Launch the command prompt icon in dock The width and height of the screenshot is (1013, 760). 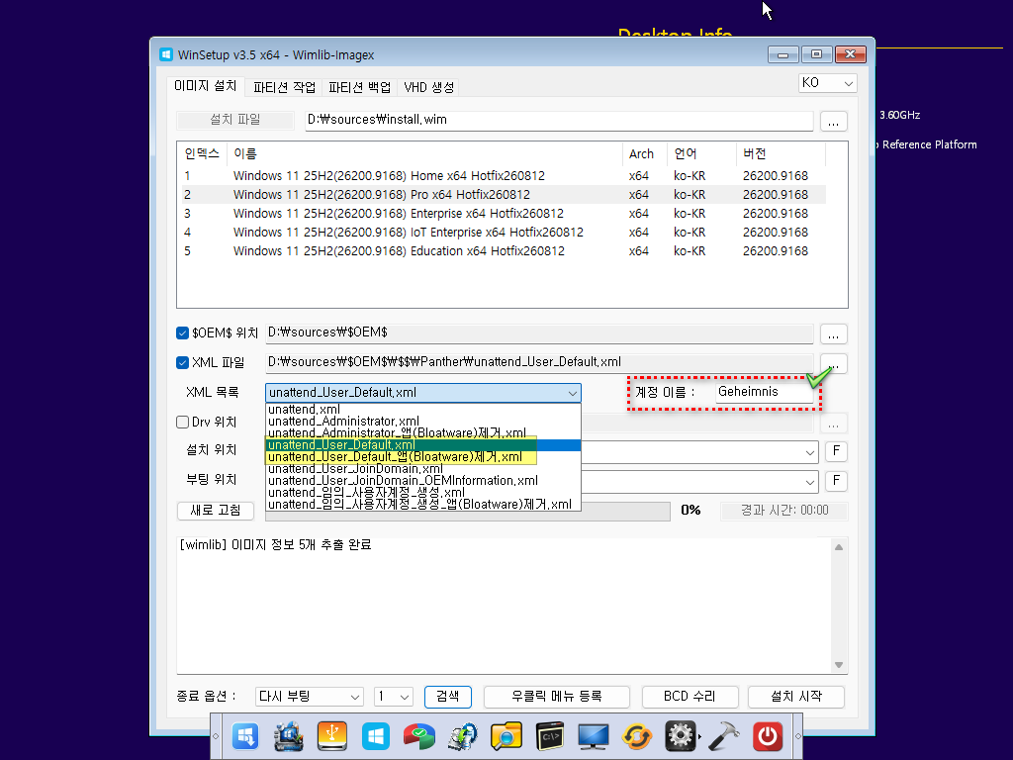[550, 736]
